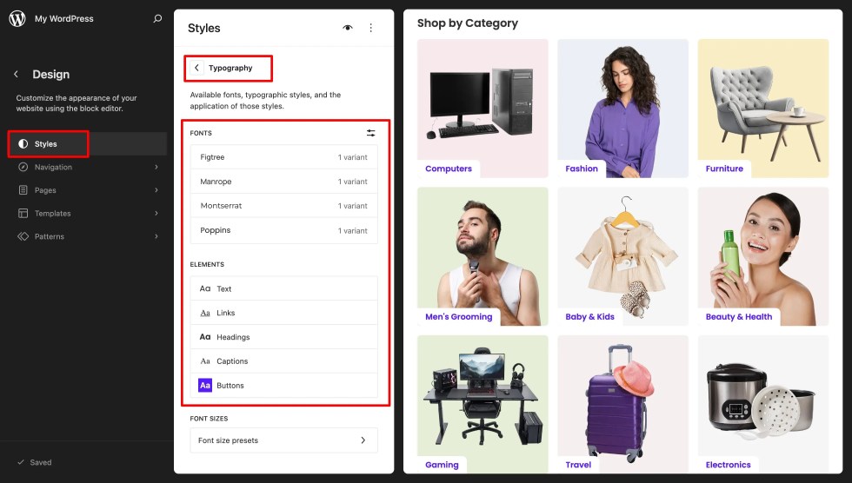Click the purple Buttons Aa icon
This screenshot has width=852, height=483.
[205, 386]
